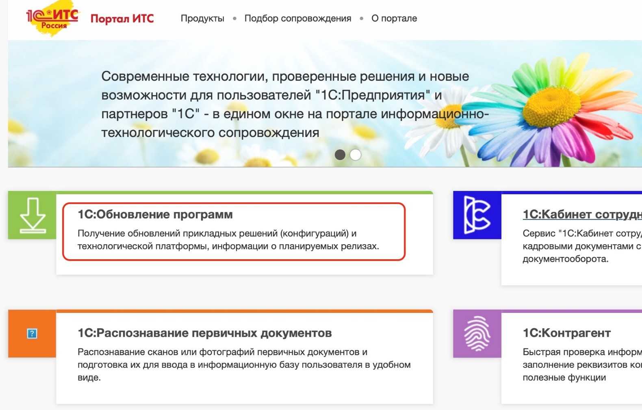Select the first banner slide dot

point(340,155)
